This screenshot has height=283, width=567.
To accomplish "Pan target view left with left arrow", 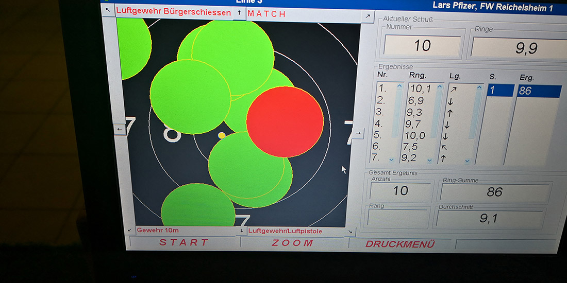I will click(120, 129).
